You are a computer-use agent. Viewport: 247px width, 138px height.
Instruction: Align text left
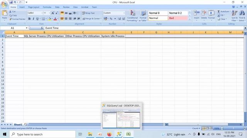click(62, 19)
